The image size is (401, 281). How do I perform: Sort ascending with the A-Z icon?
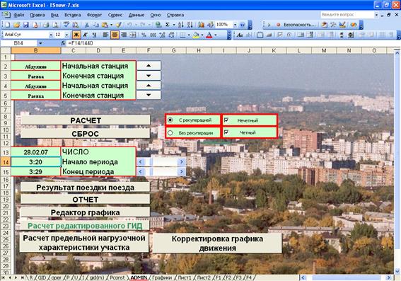point(181,25)
